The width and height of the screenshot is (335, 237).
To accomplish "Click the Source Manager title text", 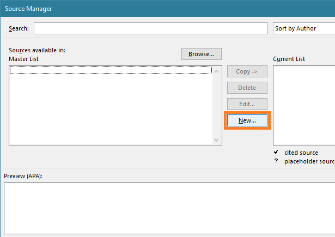I will pyautogui.click(x=28, y=9).
